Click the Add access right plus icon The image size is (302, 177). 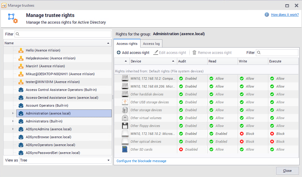tap(119, 53)
